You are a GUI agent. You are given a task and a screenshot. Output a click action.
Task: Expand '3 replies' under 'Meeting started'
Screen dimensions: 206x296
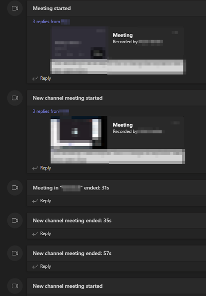pyautogui.click(x=51, y=22)
